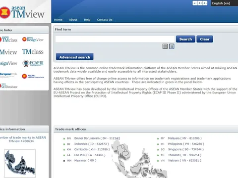Select Malaysia ( MY - 819386 )
Viewport: 238px width, 178px height.
click(x=185, y=138)
